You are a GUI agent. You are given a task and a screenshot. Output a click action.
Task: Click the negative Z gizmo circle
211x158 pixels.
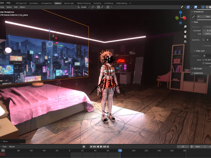point(181,23)
